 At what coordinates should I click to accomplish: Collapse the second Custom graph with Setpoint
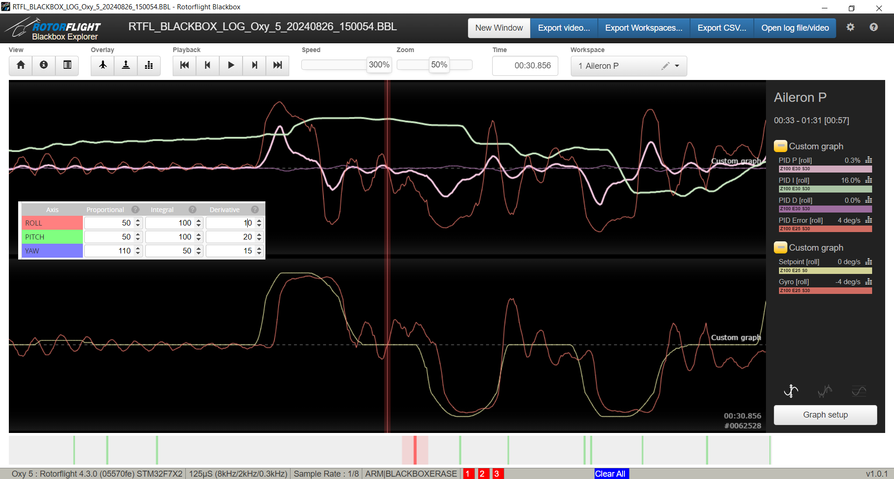point(780,247)
